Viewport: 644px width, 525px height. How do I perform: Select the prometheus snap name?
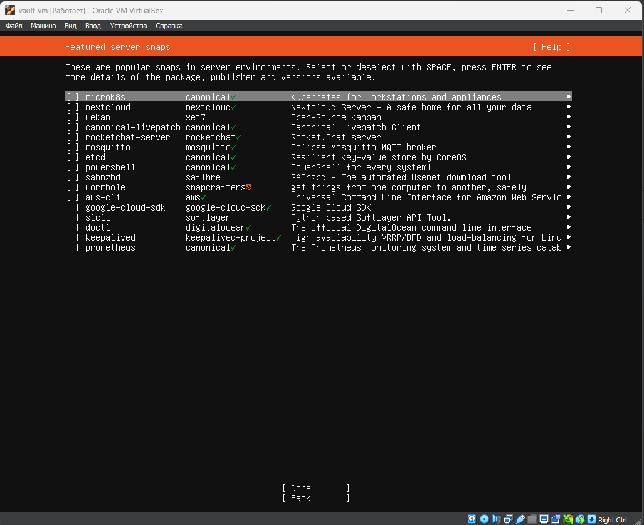tap(110, 248)
